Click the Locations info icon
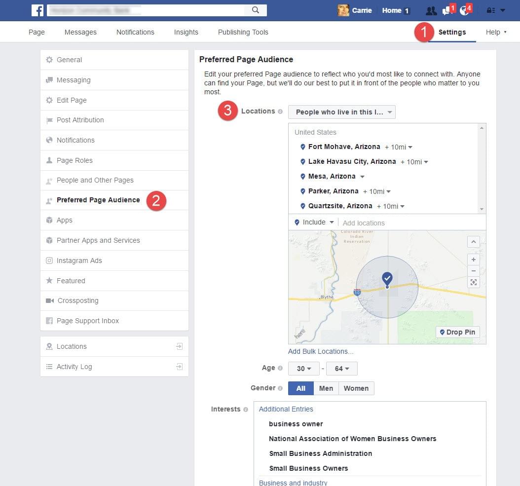Image resolution: width=520 pixels, height=486 pixels. 280,112
